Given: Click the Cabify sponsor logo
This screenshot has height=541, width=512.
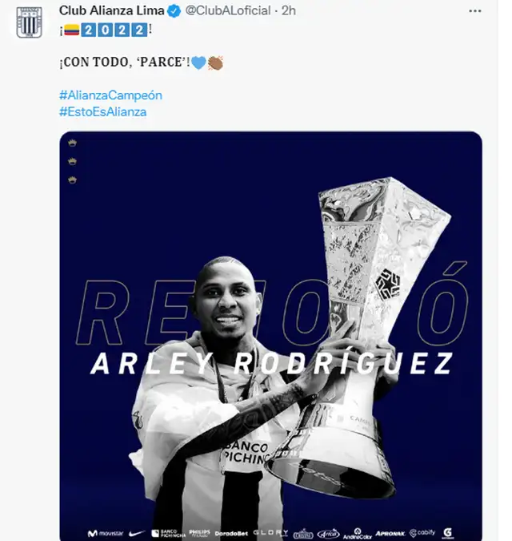Looking at the screenshot, I should click(x=422, y=533).
